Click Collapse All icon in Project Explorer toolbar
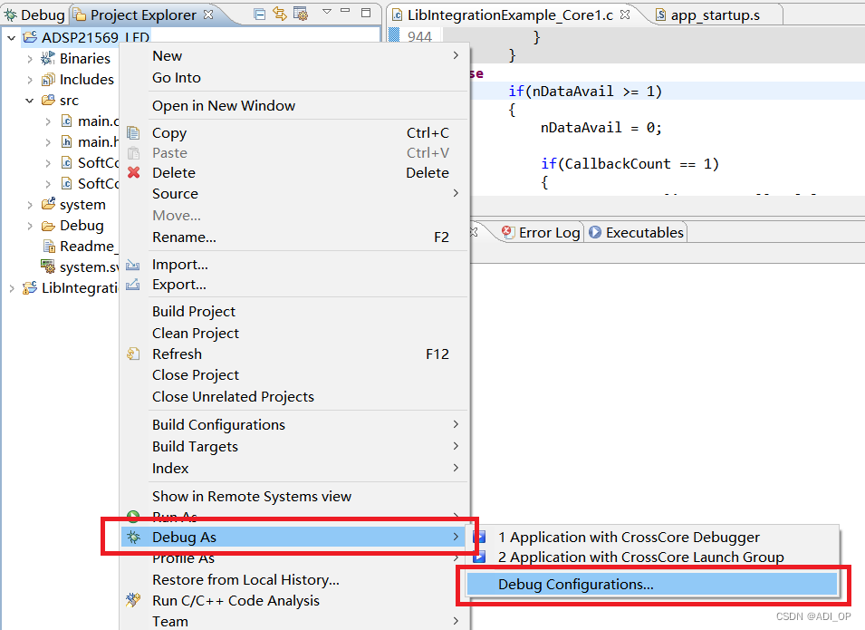The width and height of the screenshot is (865, 630). pos(259,15)
